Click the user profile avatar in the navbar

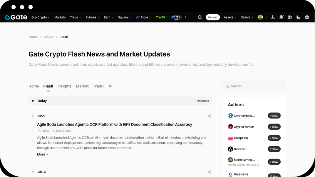pyautogui.click(x=260, y=17)
